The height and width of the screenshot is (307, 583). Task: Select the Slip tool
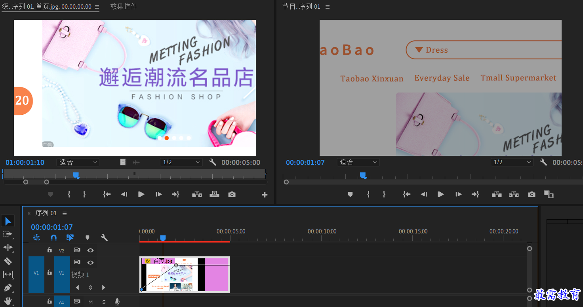pyautogui.click(x=8, y=274)
